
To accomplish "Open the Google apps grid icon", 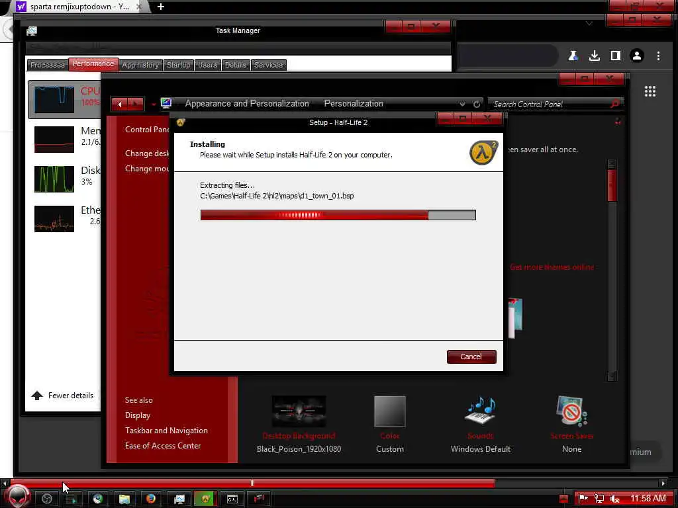I will click(650, 91).
